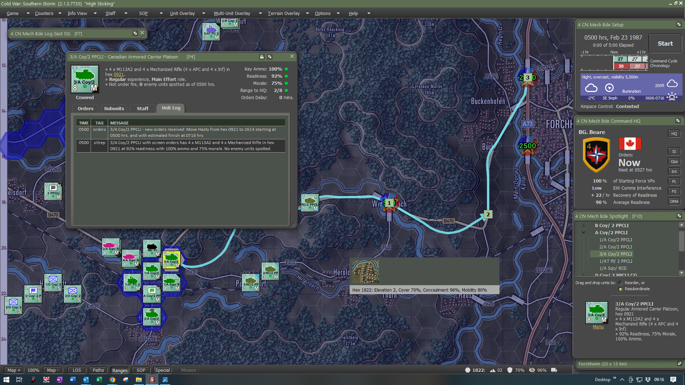685x385 pixels.
Task: Click Windows Task View taskbar icon
Action: pos(19,380)
